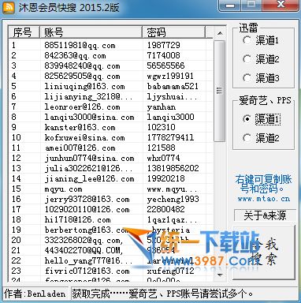Sort by 账号 column header

91,32
